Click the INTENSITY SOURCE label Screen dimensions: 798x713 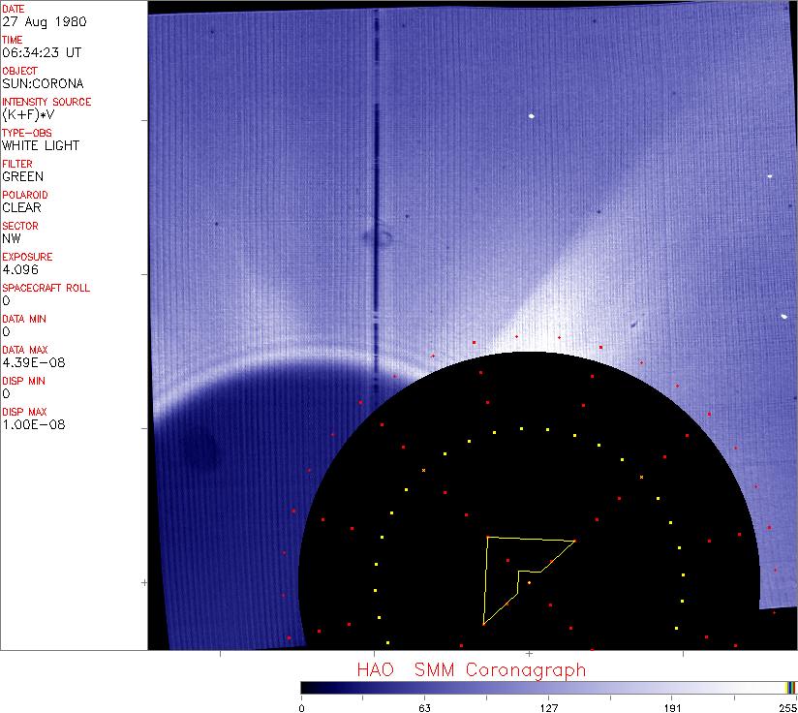(x=46, y=103)
